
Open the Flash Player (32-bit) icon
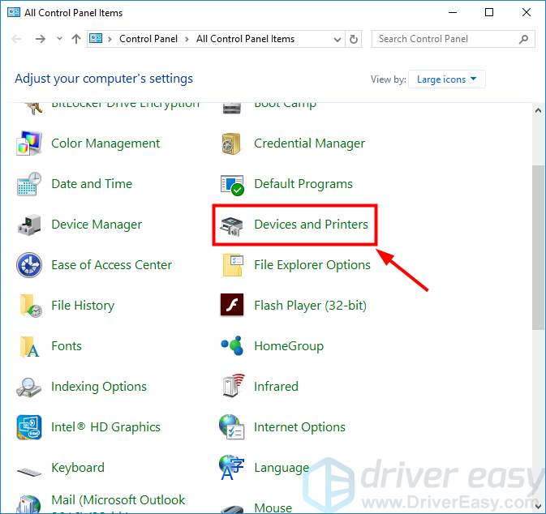coord(232,306)
